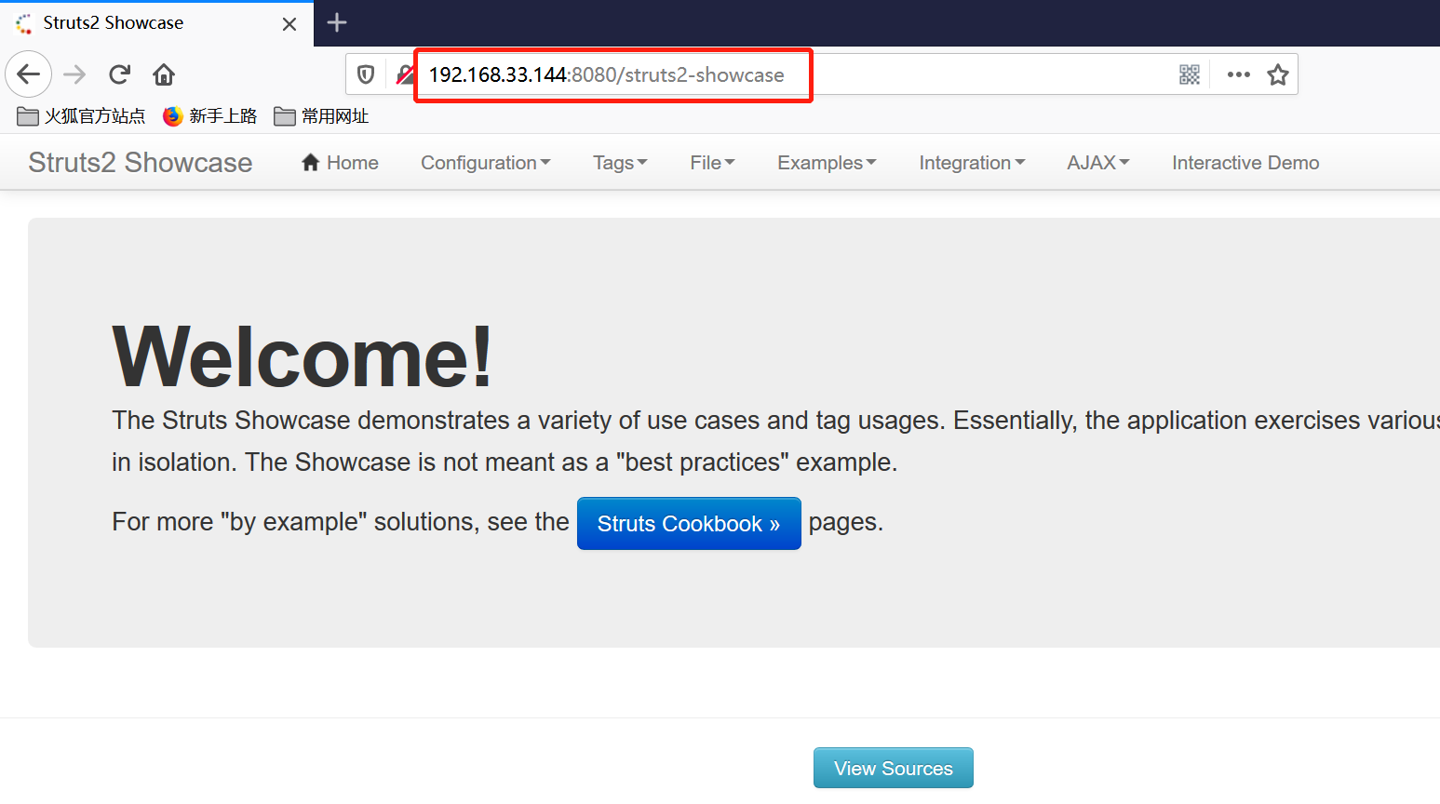The height and width of the screenshot is (804, 1440).
Task: Click the Welcome! heading text
Action: click(303, 357)
